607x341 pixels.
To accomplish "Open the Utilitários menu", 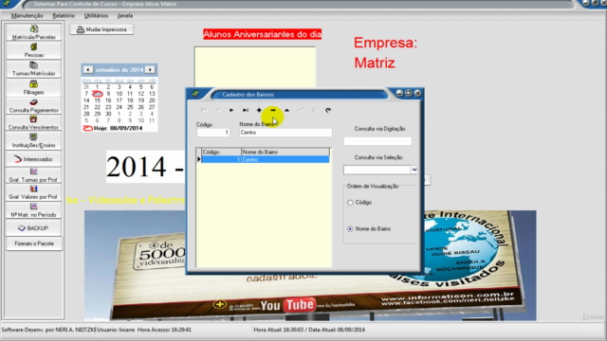I will pos(96,16).
